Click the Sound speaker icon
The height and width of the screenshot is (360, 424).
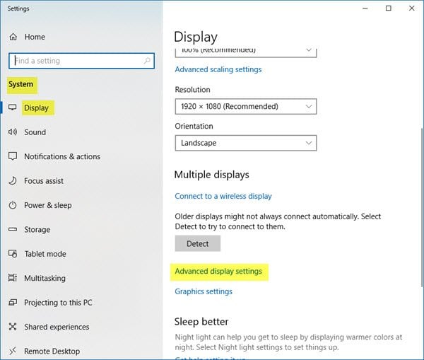click(13, 132)
